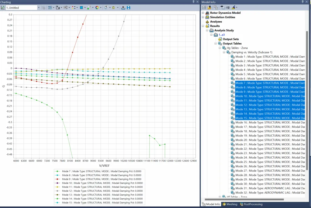Click the axis options icon with X
This screenshot has width=311, height=208.
click(58, 8)
